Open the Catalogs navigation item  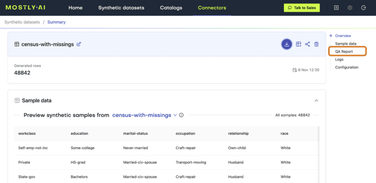pos(171,8)
